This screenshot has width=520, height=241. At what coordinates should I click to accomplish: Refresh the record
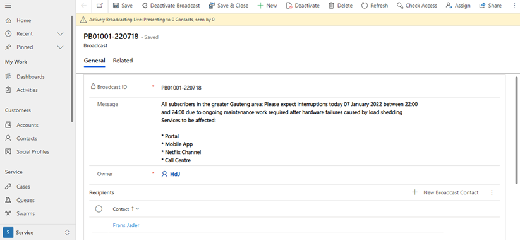[x=375, y=6]
